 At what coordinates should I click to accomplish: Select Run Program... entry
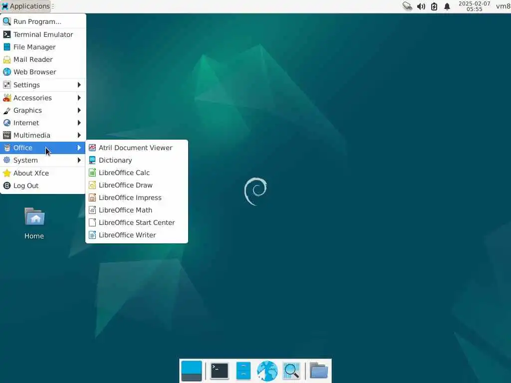click(43, 21)
